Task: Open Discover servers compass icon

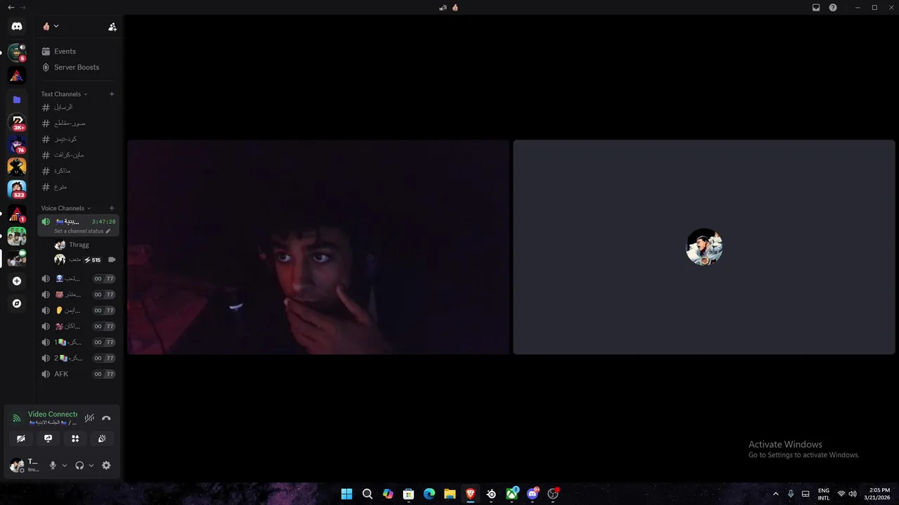Action: click(17, 304)
